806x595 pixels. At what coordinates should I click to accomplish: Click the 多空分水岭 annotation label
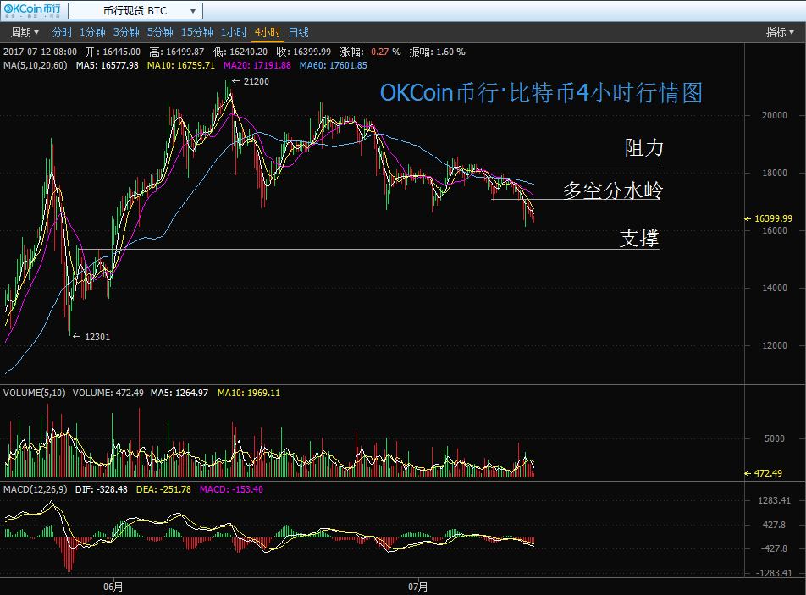pyautogui.click(x=613, y=190)
